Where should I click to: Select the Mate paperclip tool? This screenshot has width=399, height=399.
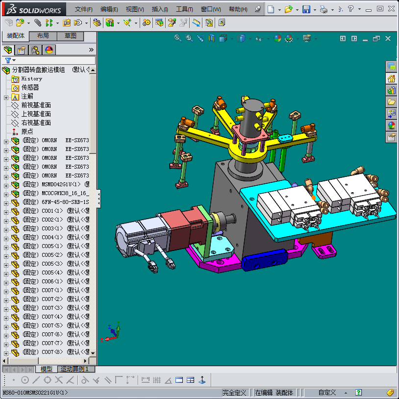38,23
